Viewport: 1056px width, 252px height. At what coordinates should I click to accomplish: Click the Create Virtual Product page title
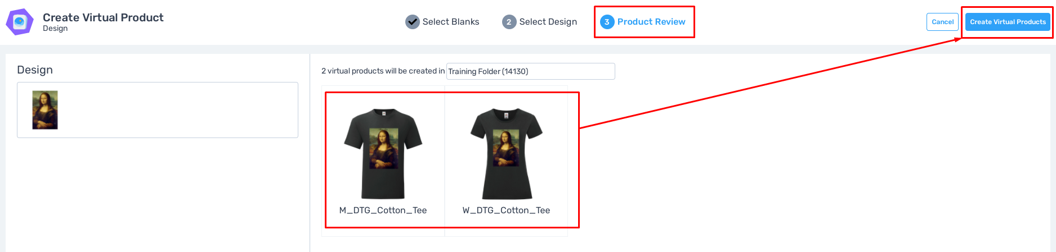point(103,17)
